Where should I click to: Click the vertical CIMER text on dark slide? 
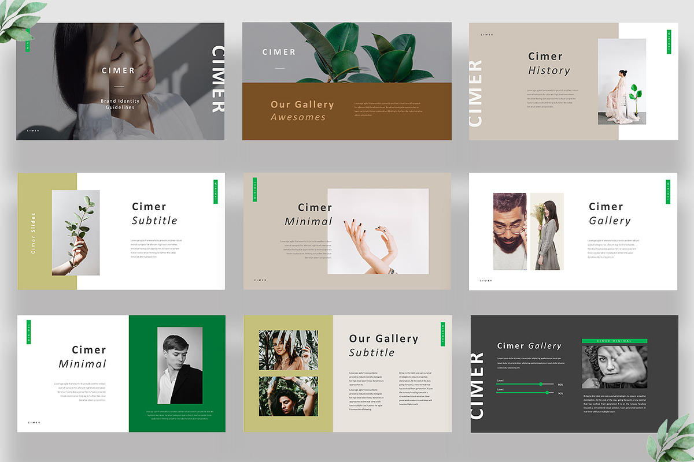click(477, 385)
